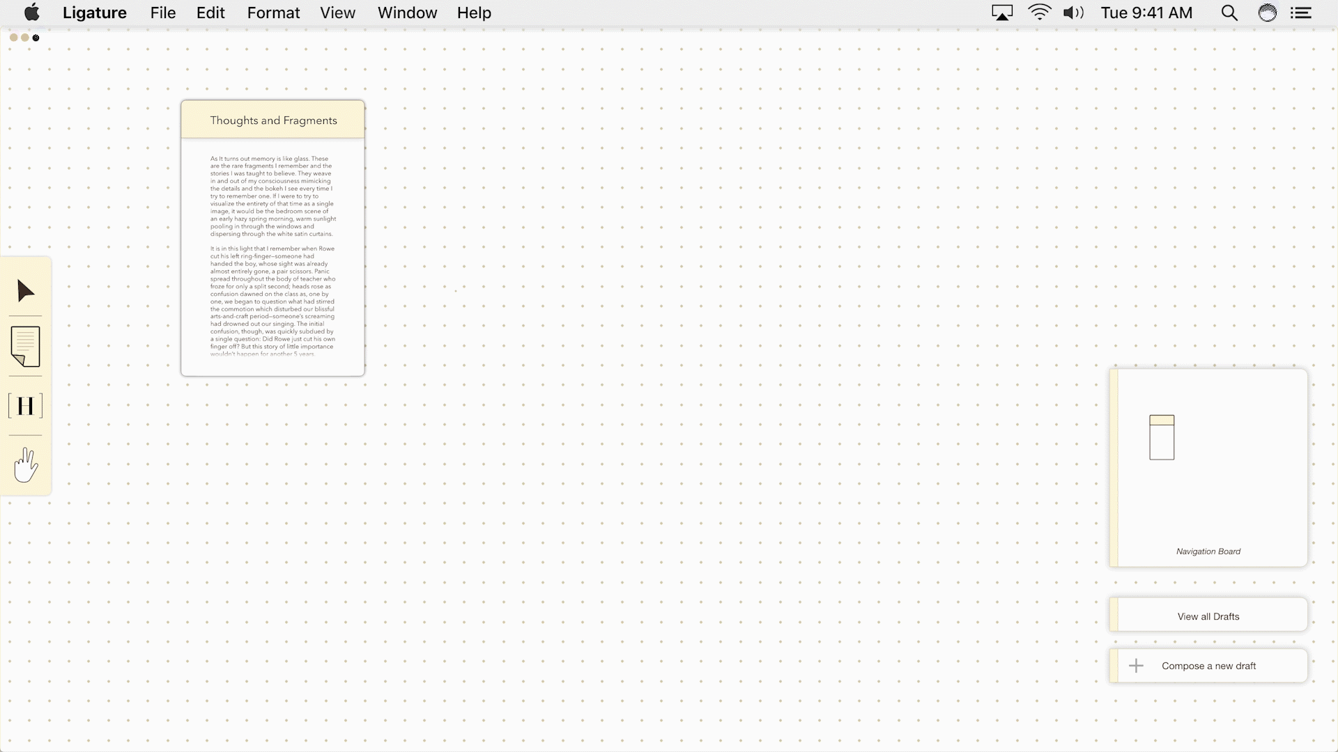1338x752 pixels.
Task: Open the Apple menu
Action: coord(32,13)
